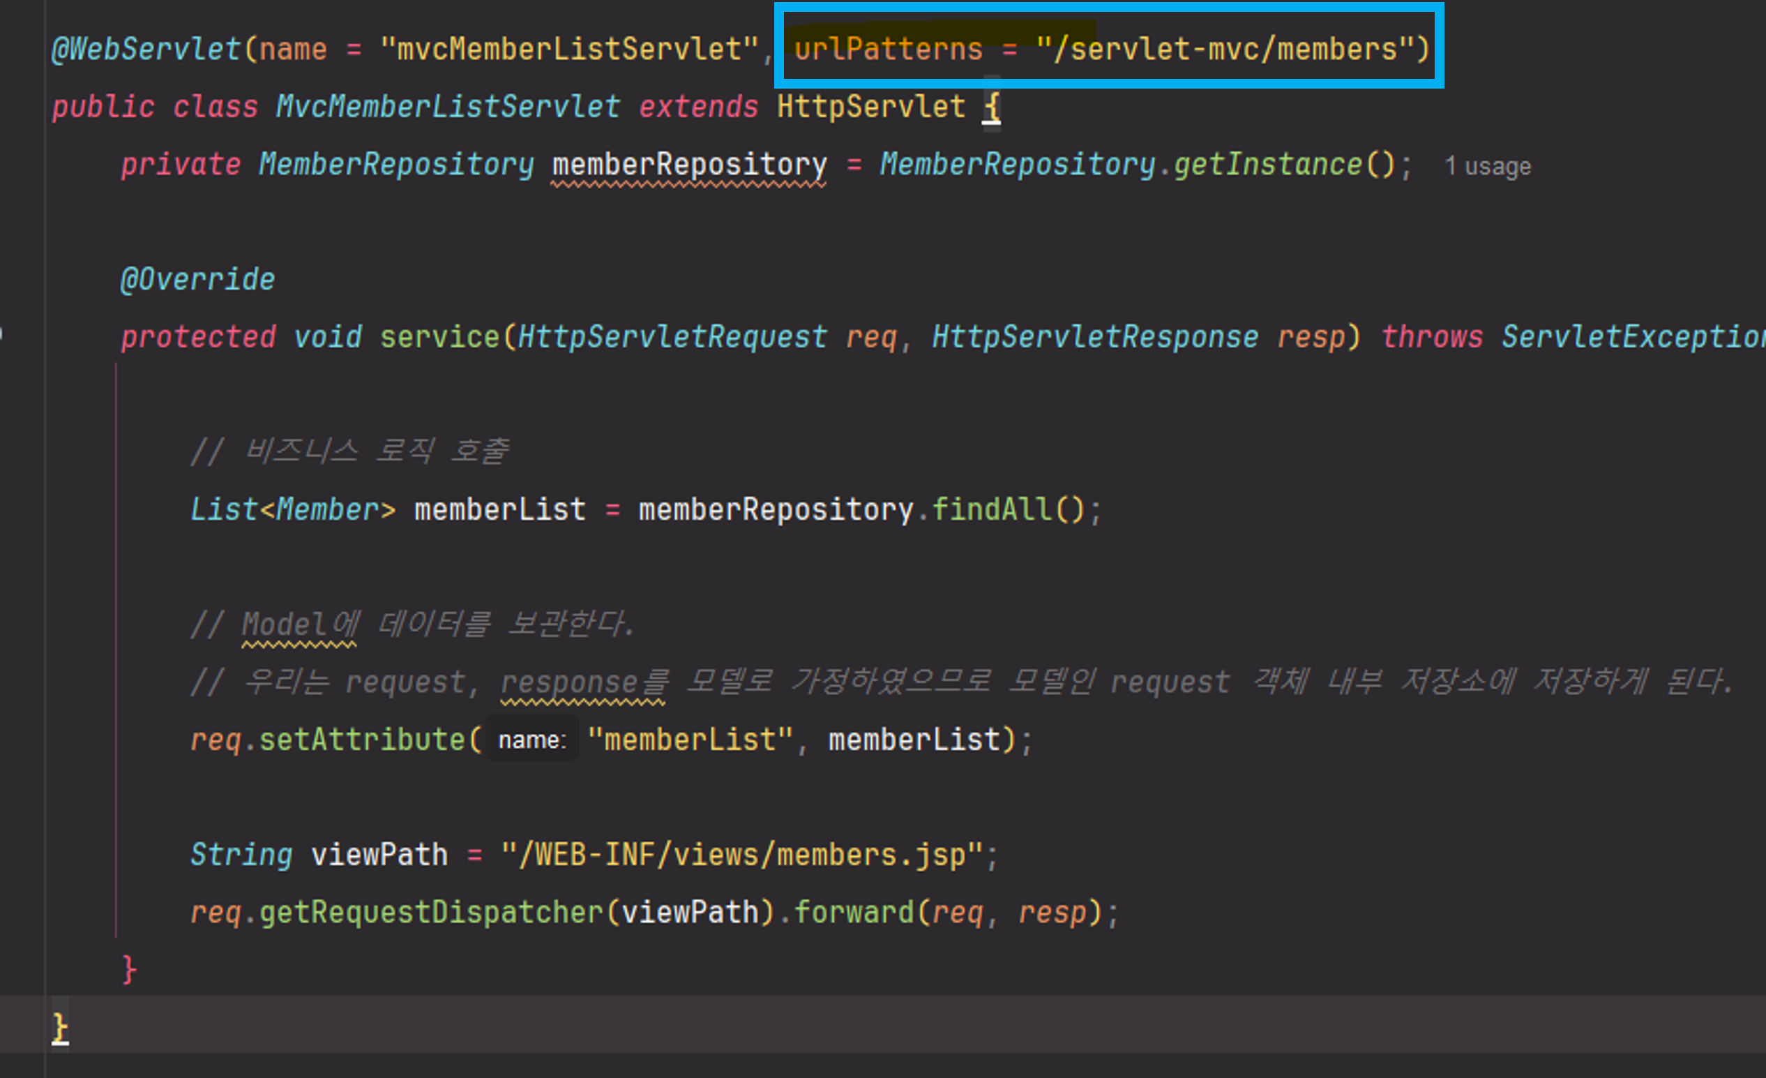Click the ServletException in throws clause
1766x1078 pixels.
tap(1633, 337)
